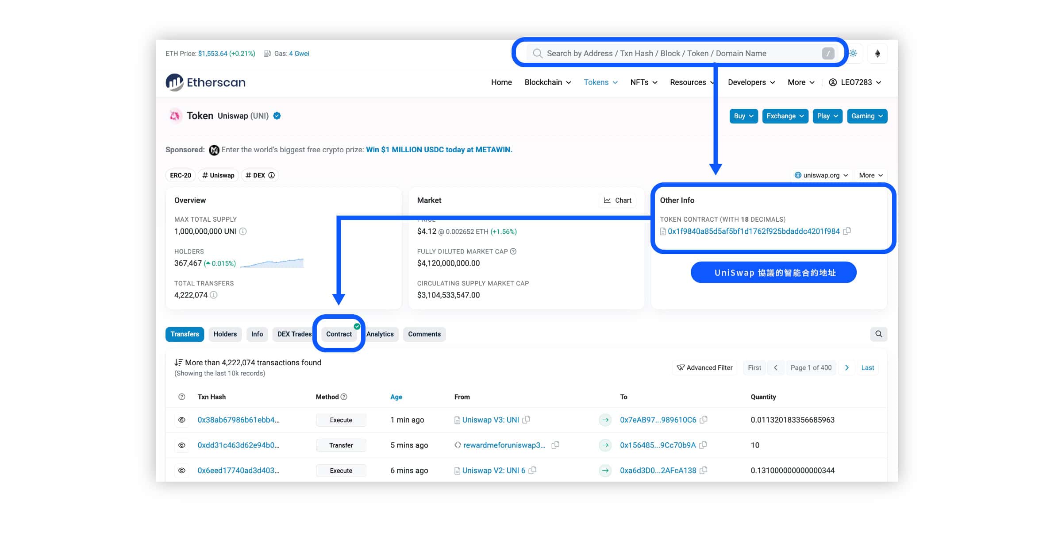Copy the Uniswap V3: UNI from address
1062x556 pixels.
tap(526, 420)
